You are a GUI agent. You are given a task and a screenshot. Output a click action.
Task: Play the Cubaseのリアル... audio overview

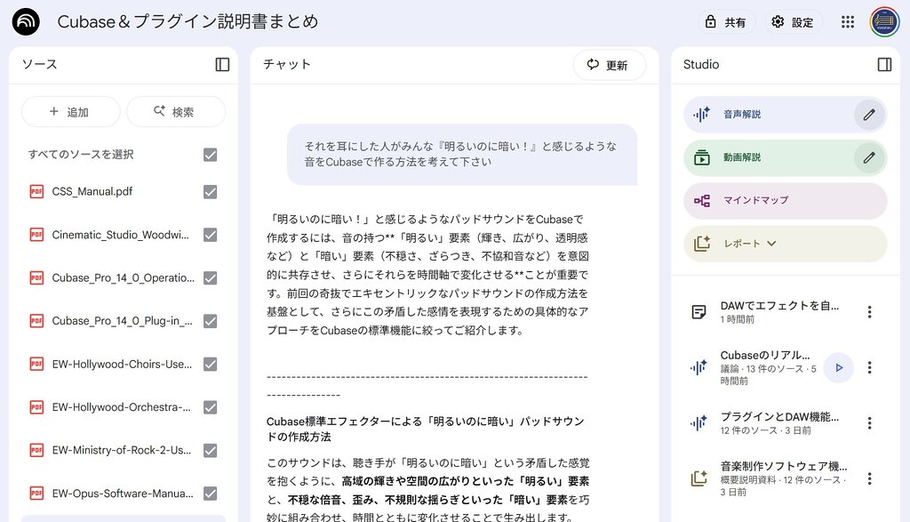tap(839, 367)
